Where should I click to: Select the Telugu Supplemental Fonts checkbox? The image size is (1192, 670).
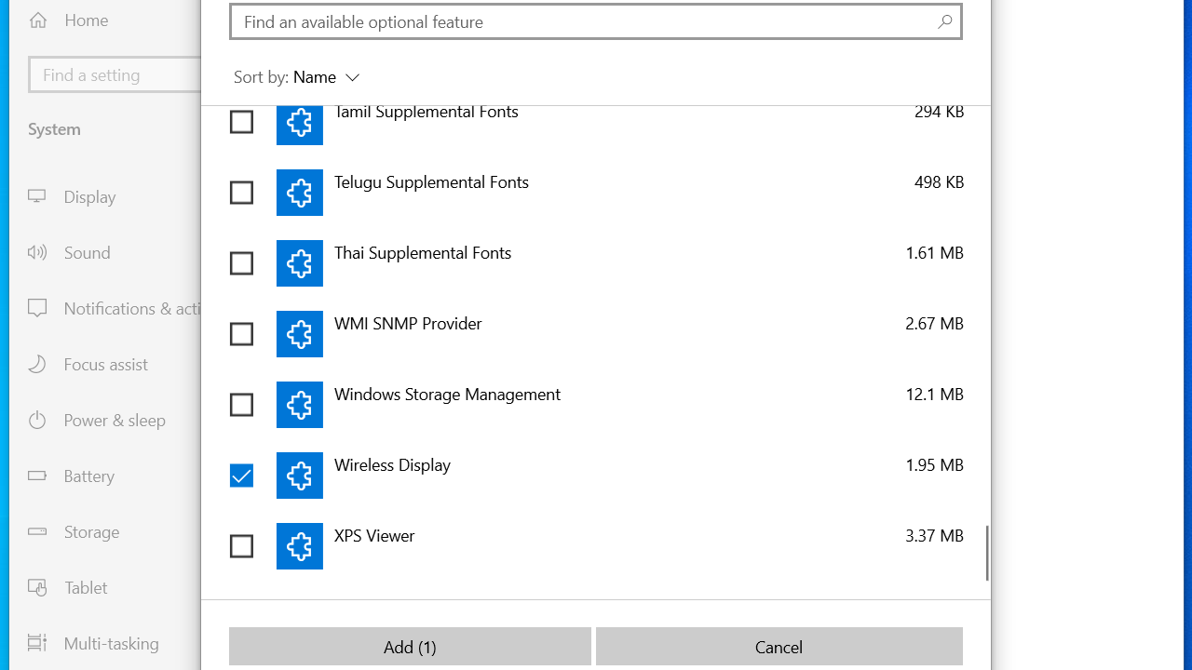[x=241, y=193]
